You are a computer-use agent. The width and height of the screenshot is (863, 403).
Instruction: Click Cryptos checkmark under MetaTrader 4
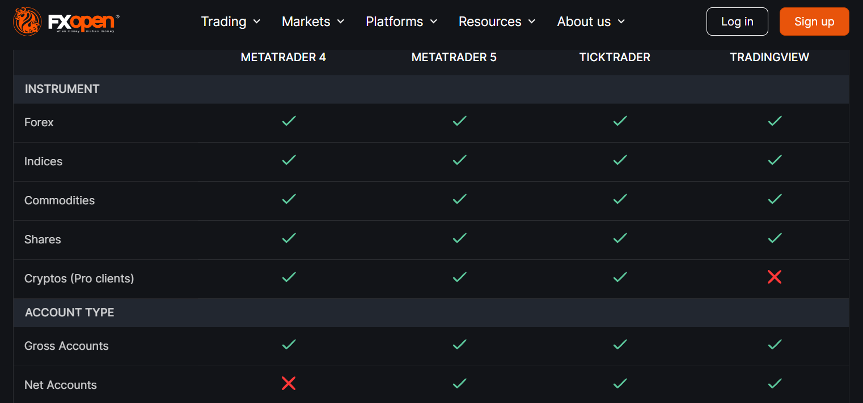pyautogui.click(x=289, y=277)
